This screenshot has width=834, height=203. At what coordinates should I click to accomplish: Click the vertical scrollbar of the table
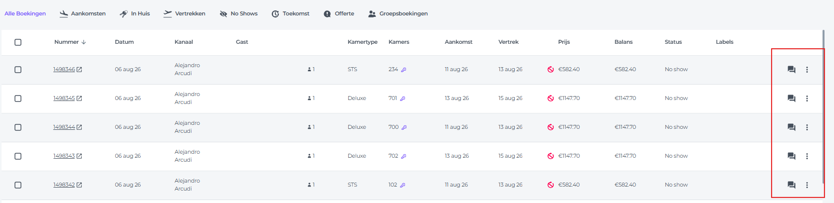click(x=823, y=50)
